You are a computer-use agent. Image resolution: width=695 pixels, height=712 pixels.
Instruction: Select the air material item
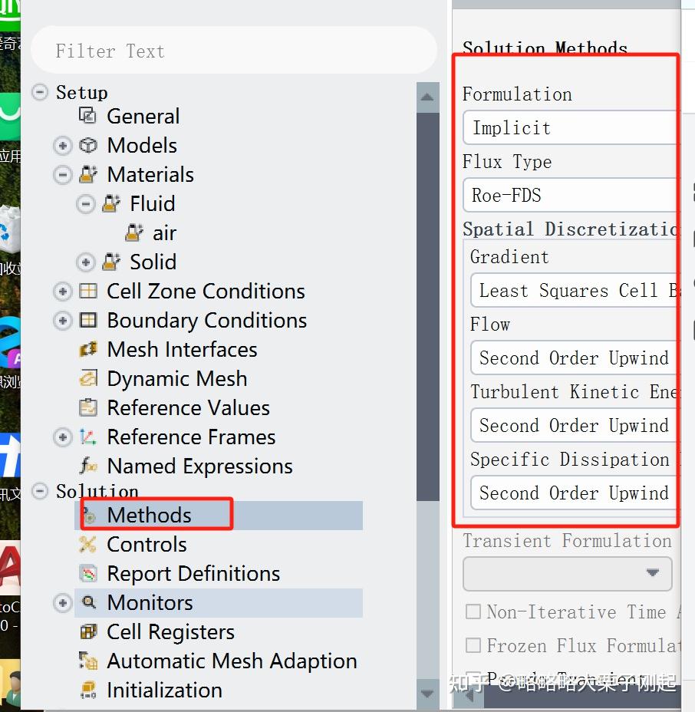(x=164, y=232)
